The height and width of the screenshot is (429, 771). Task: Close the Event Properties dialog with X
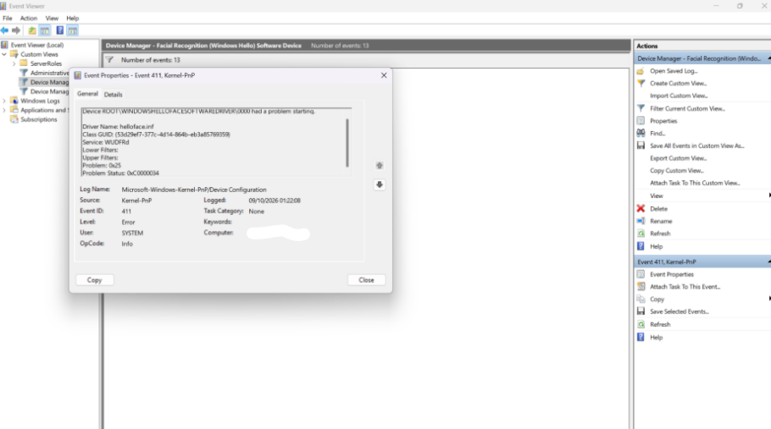384,75
